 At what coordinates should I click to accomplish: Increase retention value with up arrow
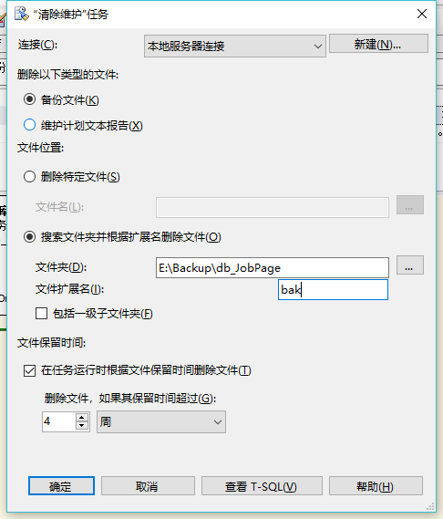(82, 418)
